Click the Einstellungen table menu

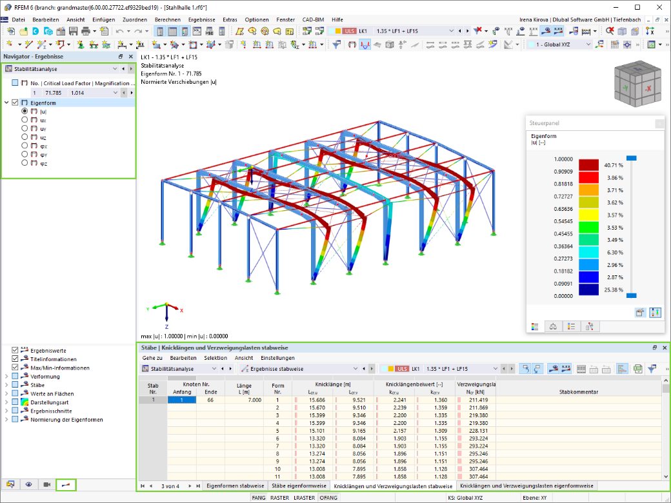point(277,358)
